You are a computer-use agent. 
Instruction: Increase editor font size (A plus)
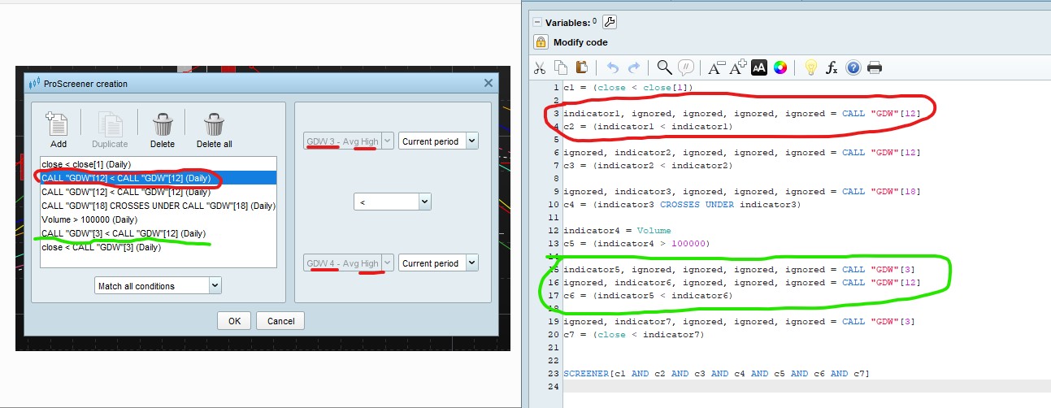[738, 67]
